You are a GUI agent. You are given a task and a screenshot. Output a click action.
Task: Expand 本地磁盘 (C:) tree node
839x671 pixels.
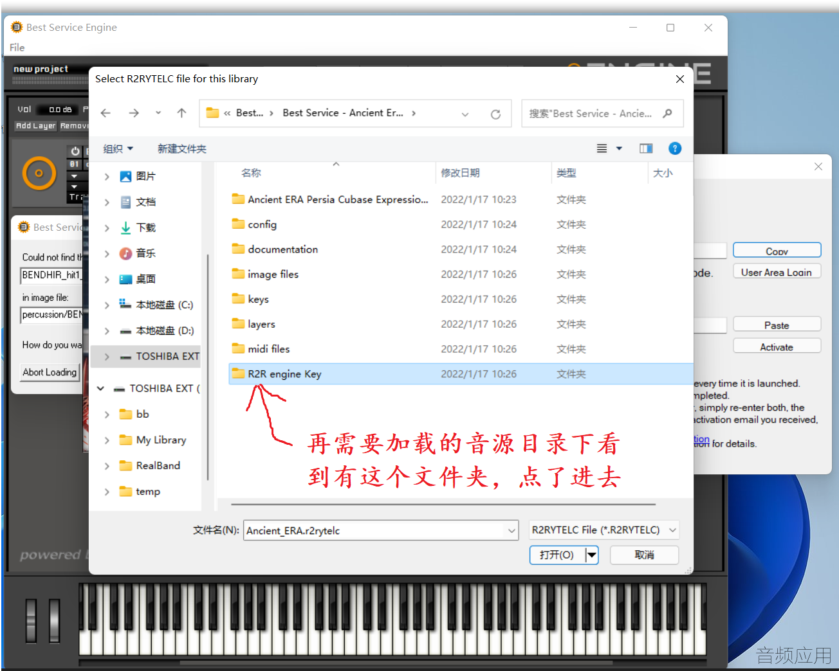click(x=107, y=305)
